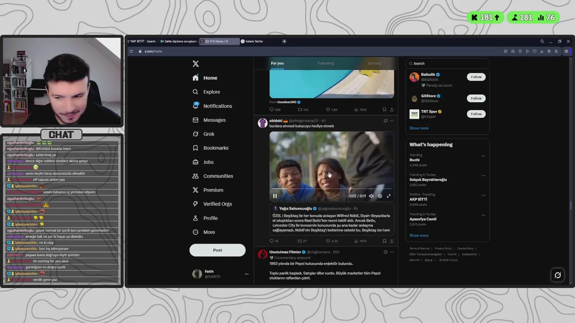Screen dimensions: 575x323
Task: Open options dots for AKP BİTTİ trend
Action: coord(483,195)
